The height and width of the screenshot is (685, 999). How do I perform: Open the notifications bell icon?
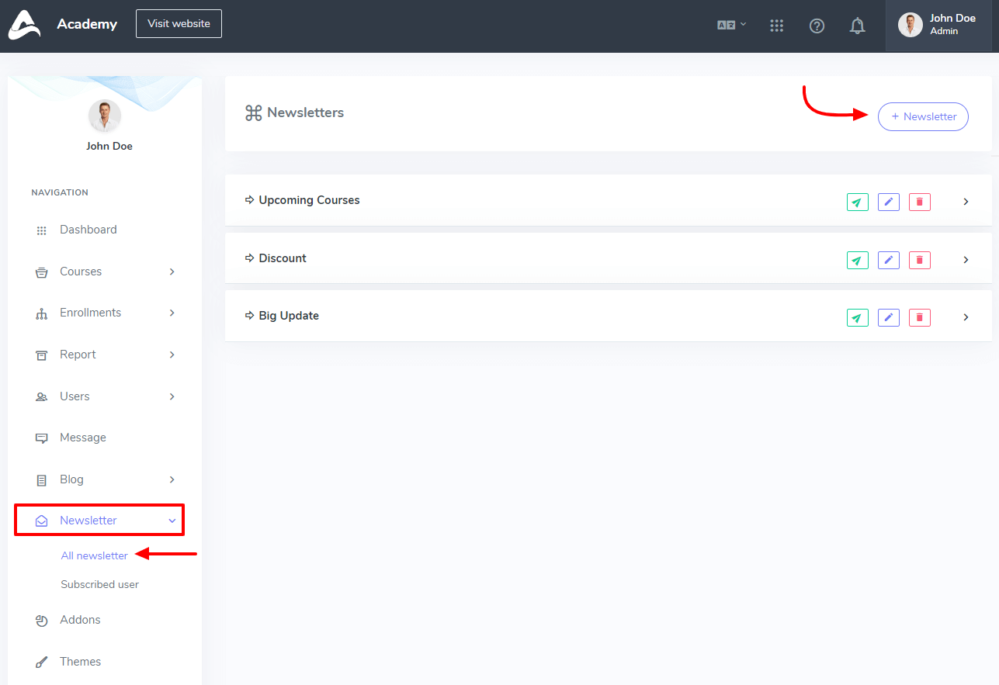point(857,26)
